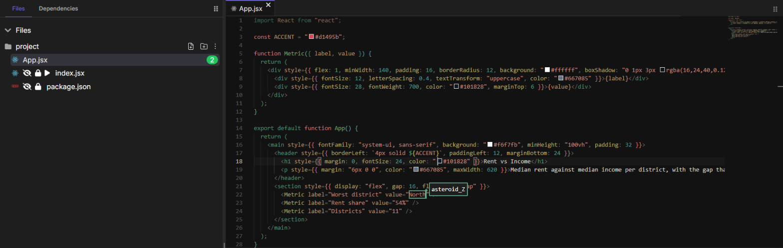
Task: Click "Districts" label text on line 24
Action: coord(347,211)
